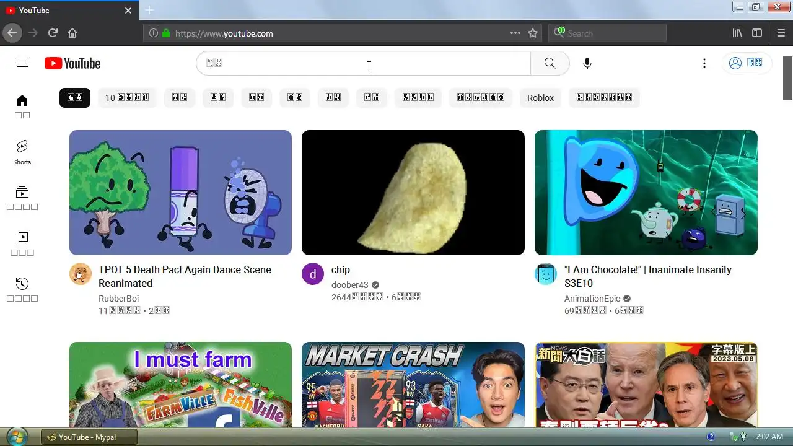Select the chip starting with 10
This screenshot has width=793, height=446.
127,98
